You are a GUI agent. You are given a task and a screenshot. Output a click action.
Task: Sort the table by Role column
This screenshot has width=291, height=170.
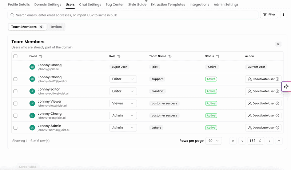[x=119, y=56]
